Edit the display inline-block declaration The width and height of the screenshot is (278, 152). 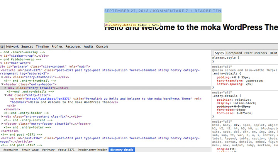click(x=236, y=103)
